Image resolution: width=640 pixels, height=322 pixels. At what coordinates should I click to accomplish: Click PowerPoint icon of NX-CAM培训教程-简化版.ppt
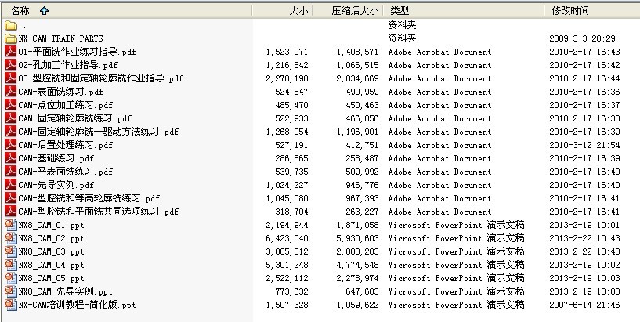[x=11, y=305]
